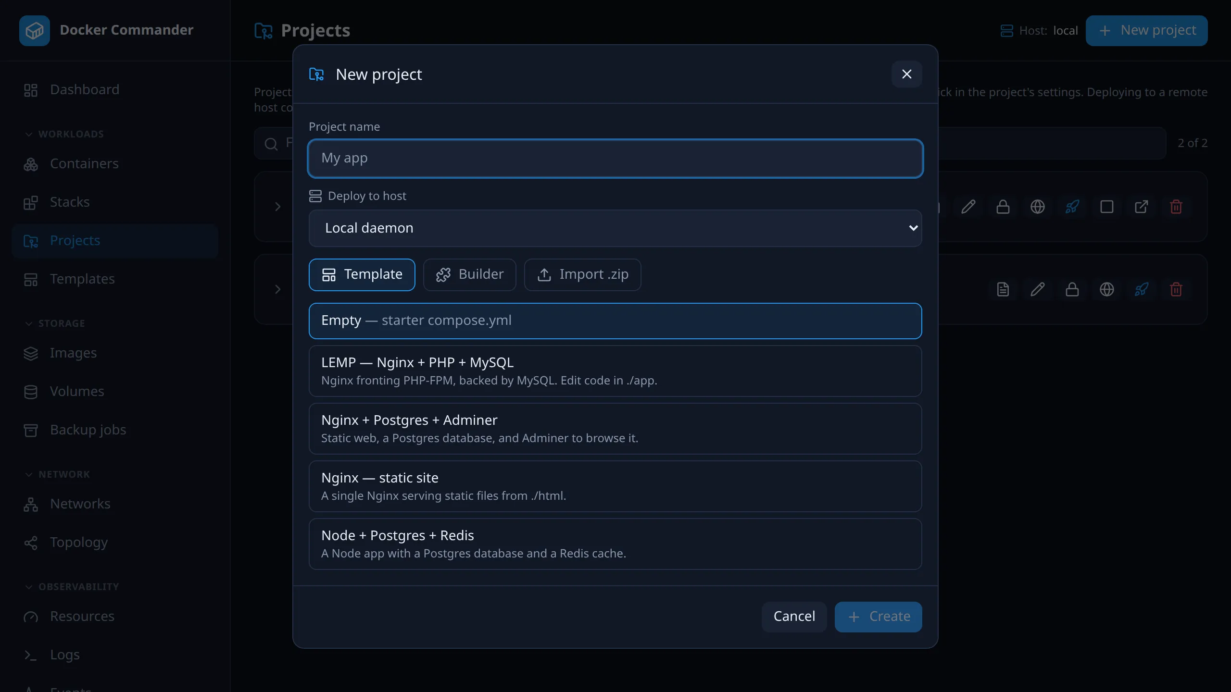Click the red trash icon in first project row

point(1176,207)
